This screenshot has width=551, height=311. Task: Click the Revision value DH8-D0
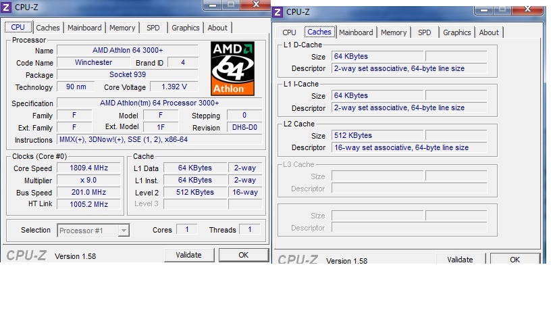(x=244, y=127)
